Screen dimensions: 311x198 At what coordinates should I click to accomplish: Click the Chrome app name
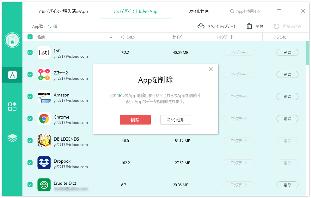click(62, 117)
